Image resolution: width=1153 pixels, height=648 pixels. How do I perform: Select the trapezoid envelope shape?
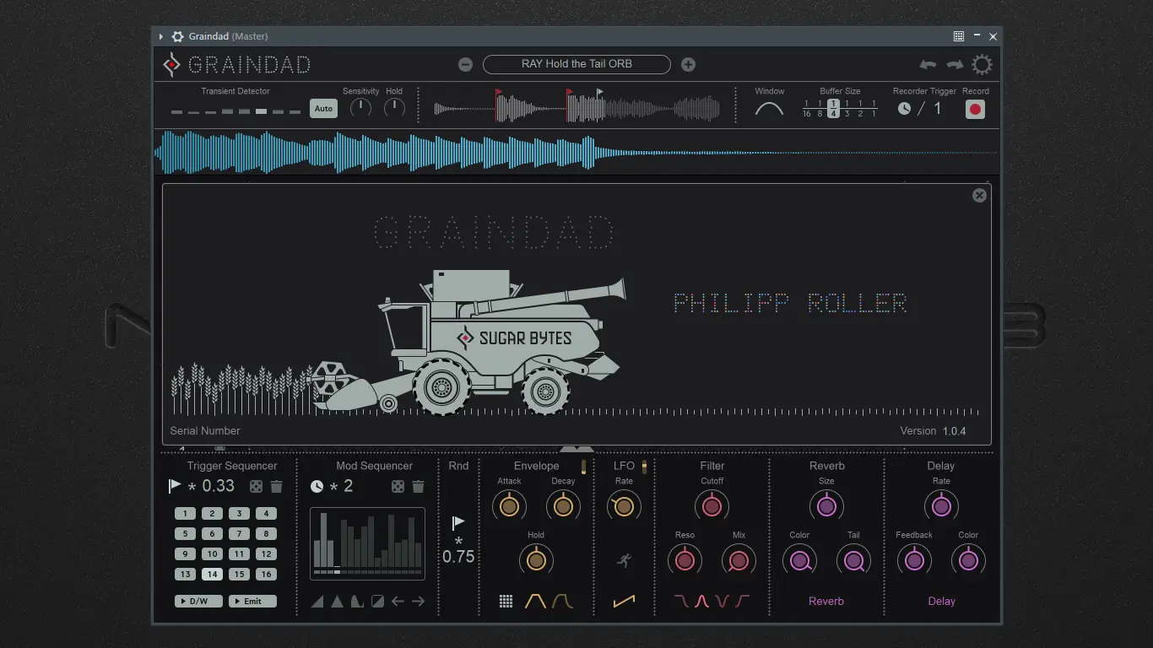tap(535, 602)
